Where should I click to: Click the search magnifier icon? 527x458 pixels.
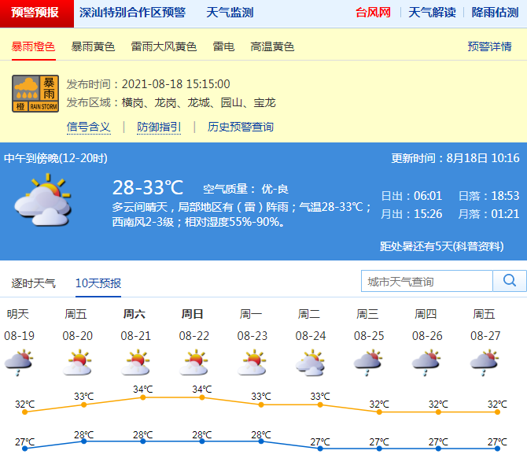point(510,280)
